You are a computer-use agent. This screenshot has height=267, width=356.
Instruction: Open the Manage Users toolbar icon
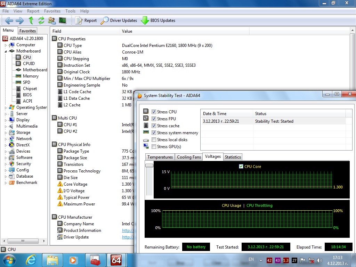click(52, 21)
